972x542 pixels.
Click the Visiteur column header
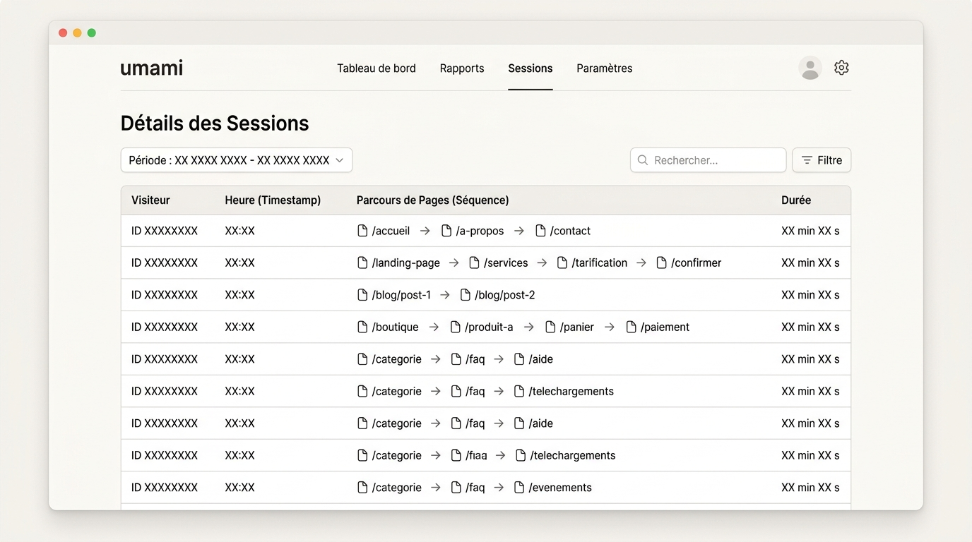click(150, 200)
